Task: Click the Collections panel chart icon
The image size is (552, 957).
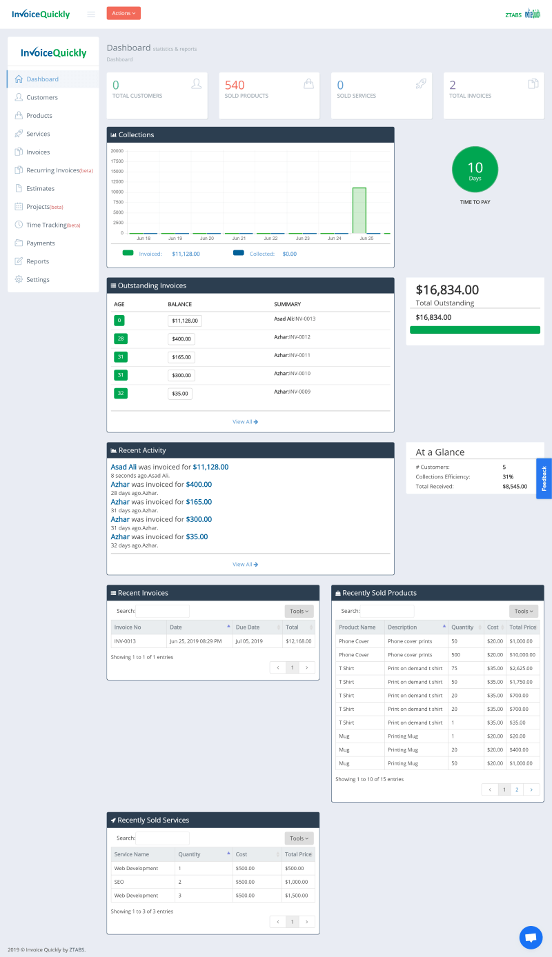Action: (114, 135)
